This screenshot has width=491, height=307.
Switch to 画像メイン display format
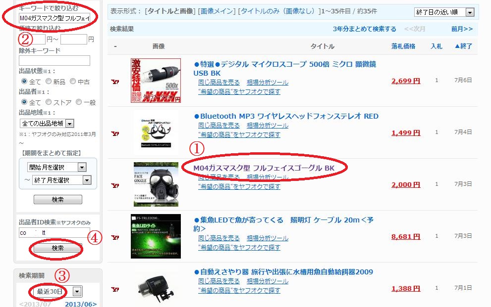click(217, 11)
